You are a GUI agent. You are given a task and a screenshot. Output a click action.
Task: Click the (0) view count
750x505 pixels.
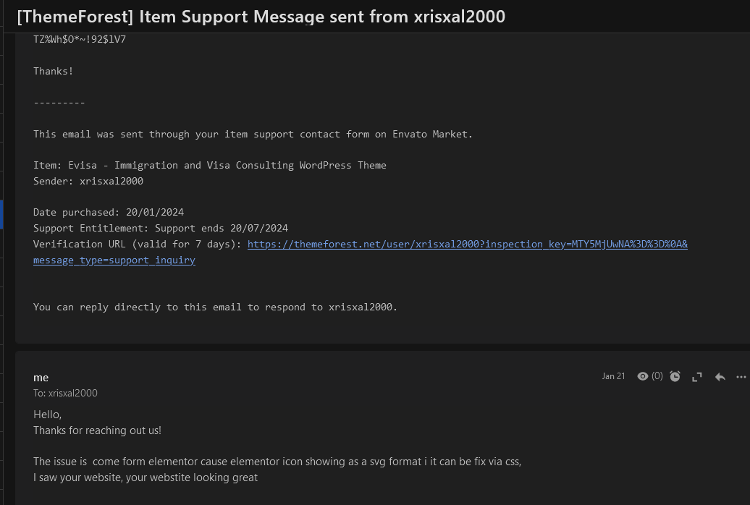(x=657, y=376)
